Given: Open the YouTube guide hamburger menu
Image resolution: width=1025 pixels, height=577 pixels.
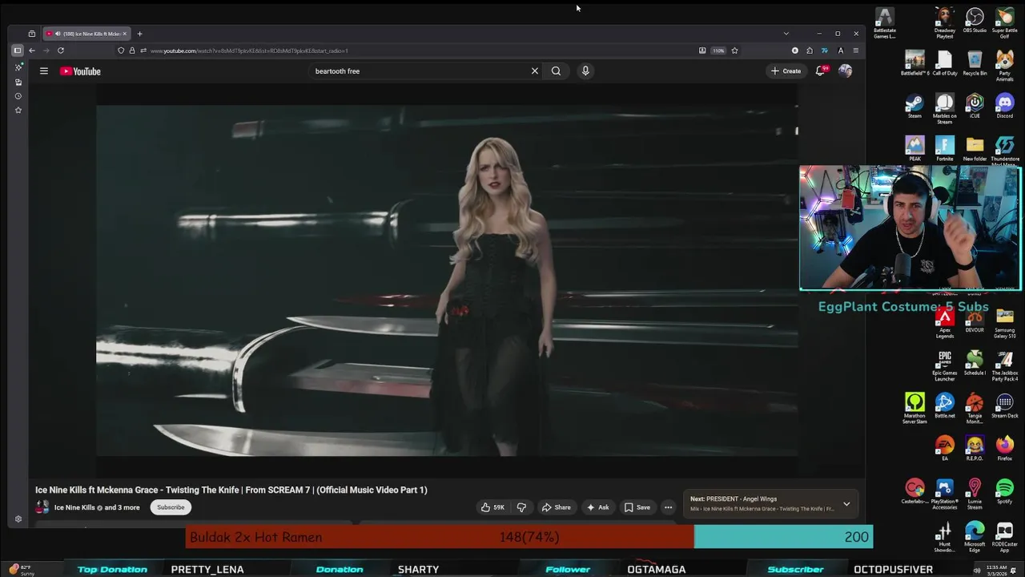Looking at the screenshot, I should [x=44, y=71].
